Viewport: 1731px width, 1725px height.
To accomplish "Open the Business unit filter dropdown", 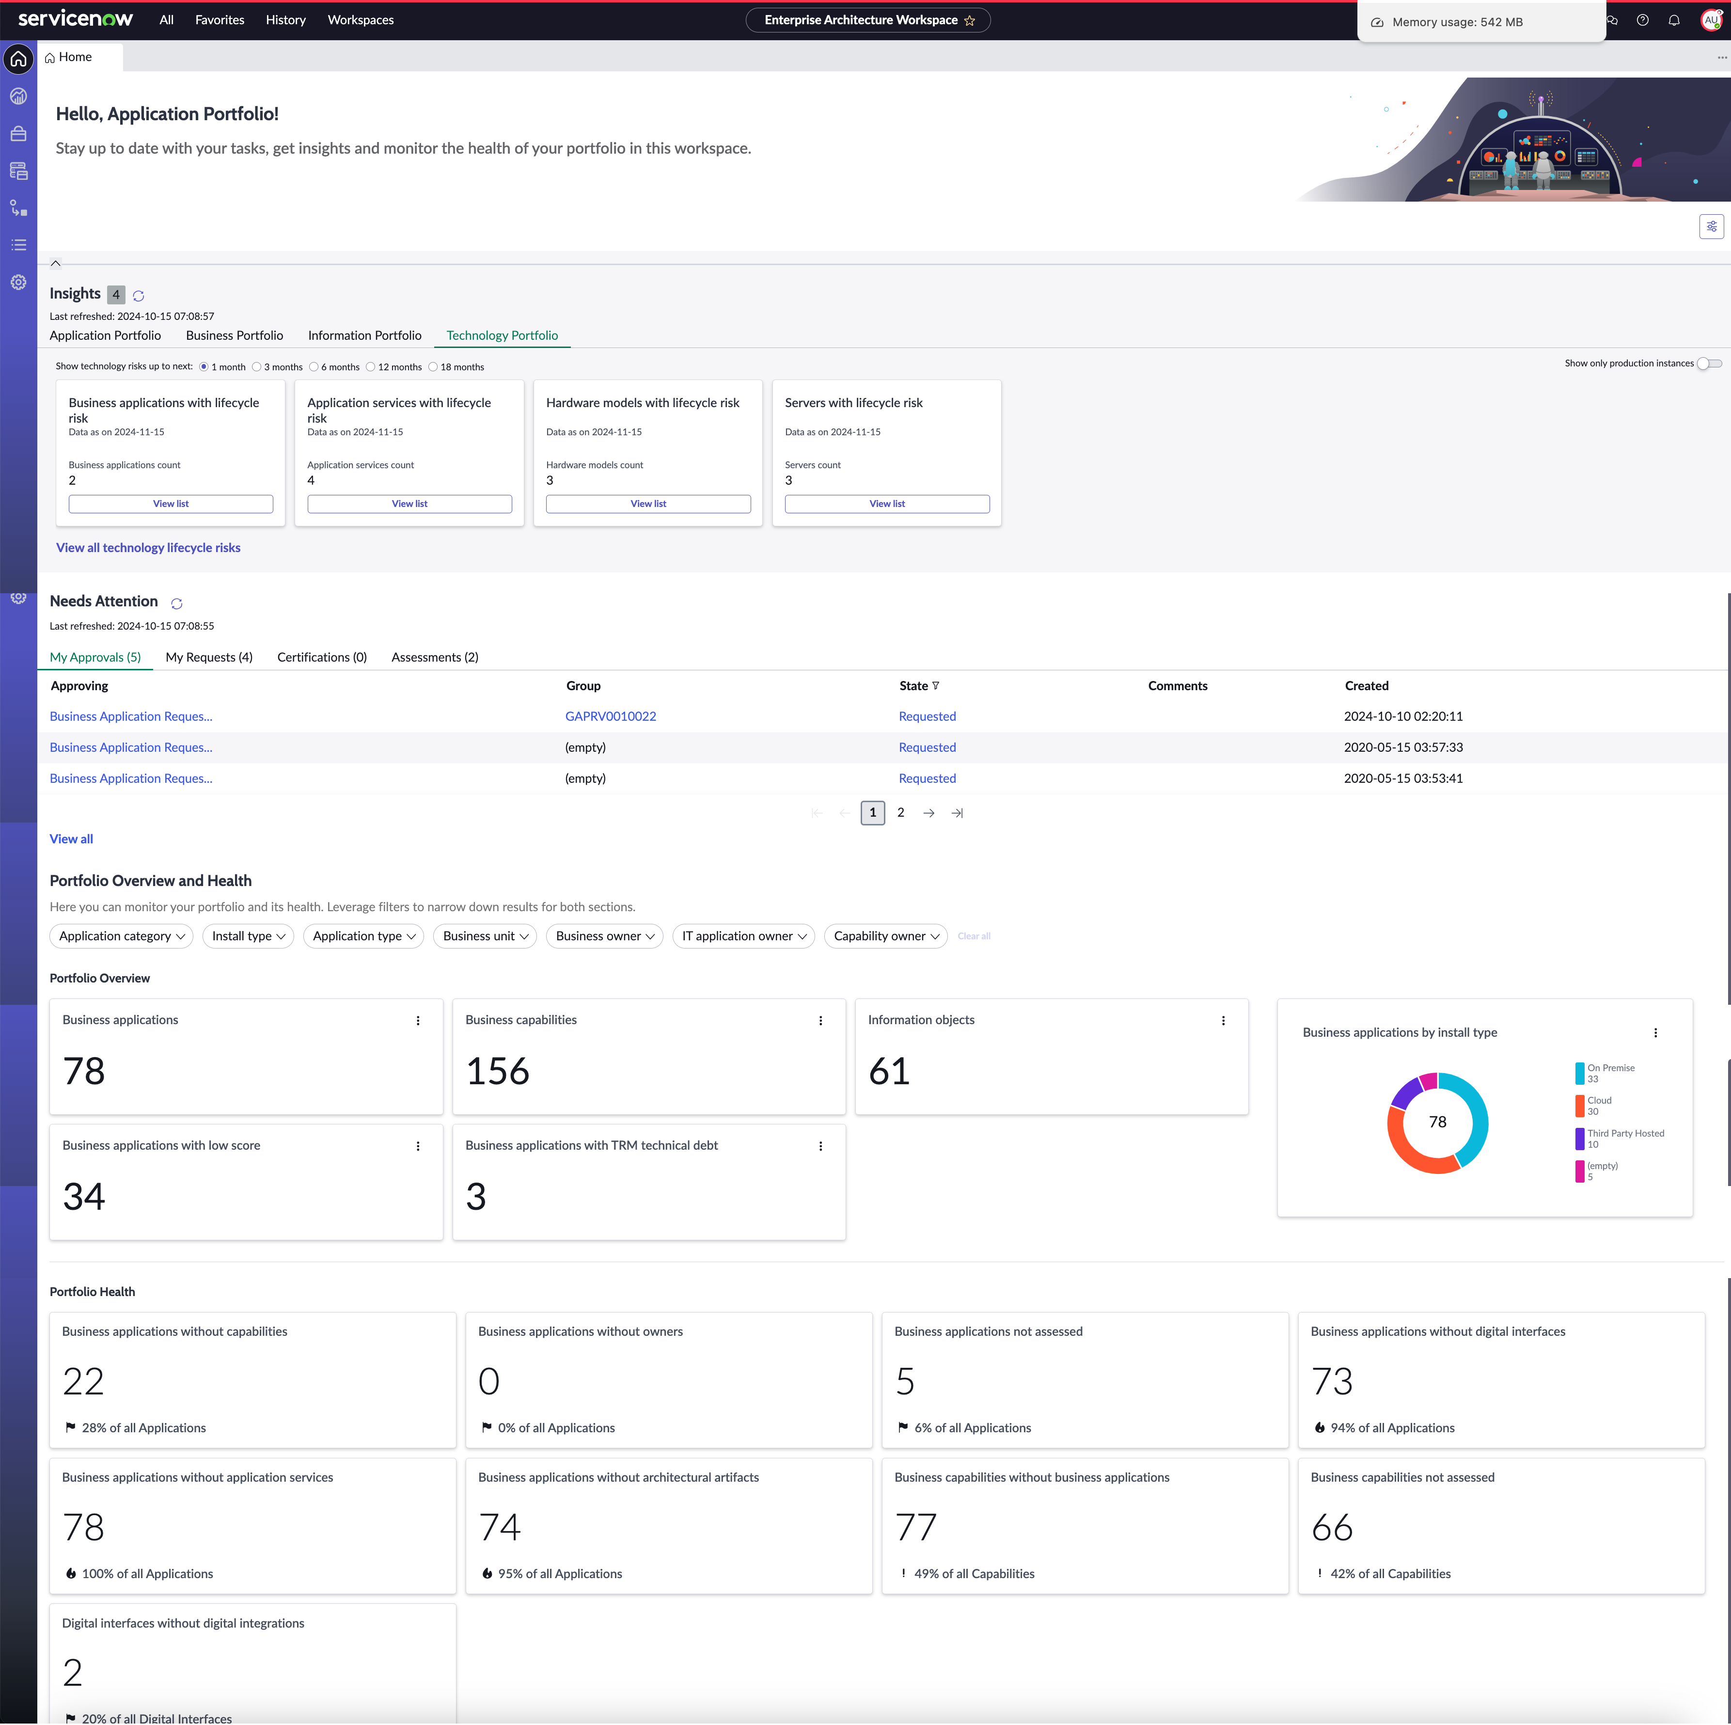I will pyautogui.click(x=485, y=936).
